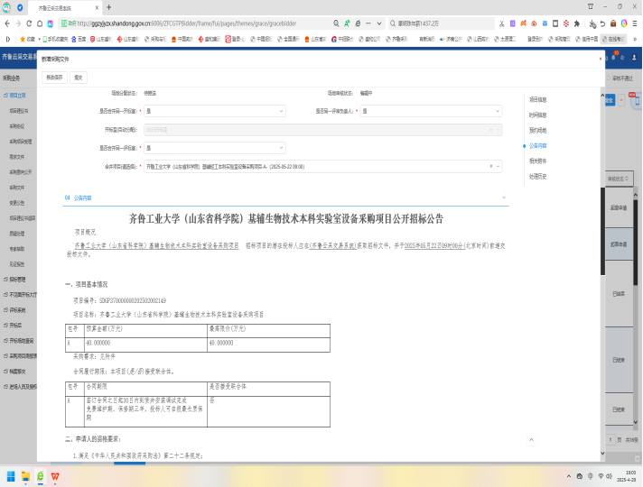Expand 评标系统 menu in left sidebar
This screenshot has height=487, width=643.
coord(18,310)
